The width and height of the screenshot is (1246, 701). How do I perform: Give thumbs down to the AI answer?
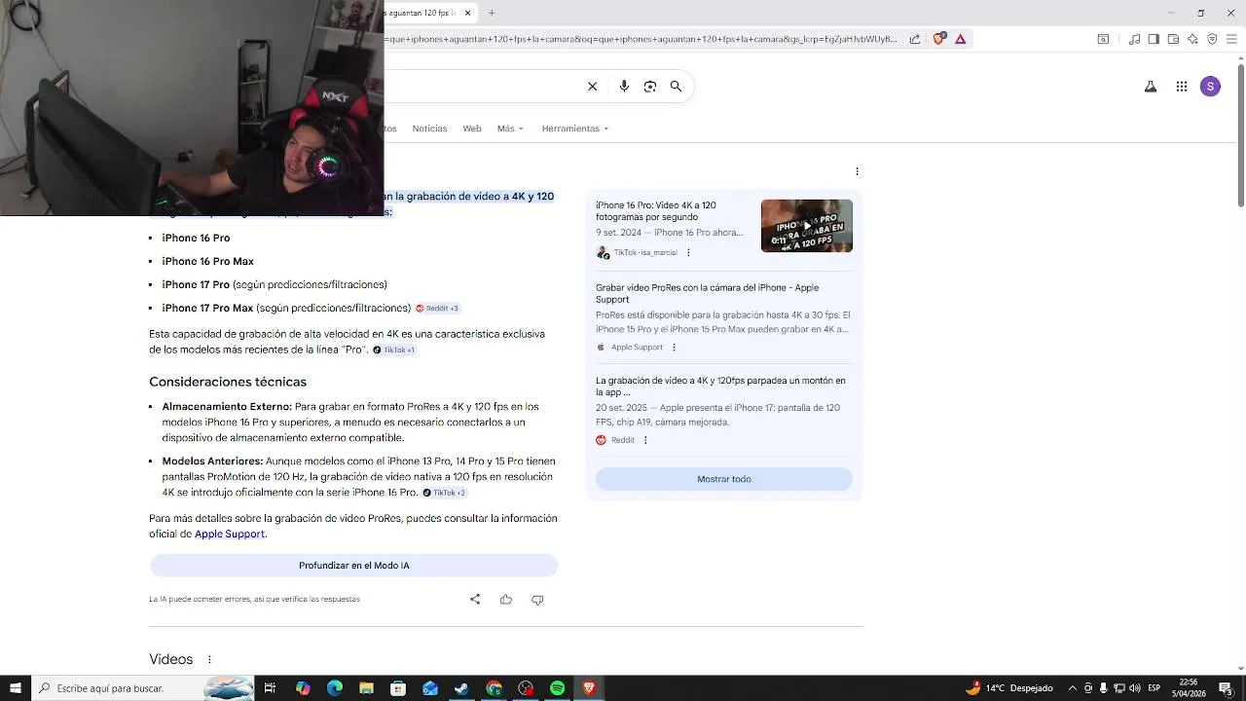pos(537,600)
